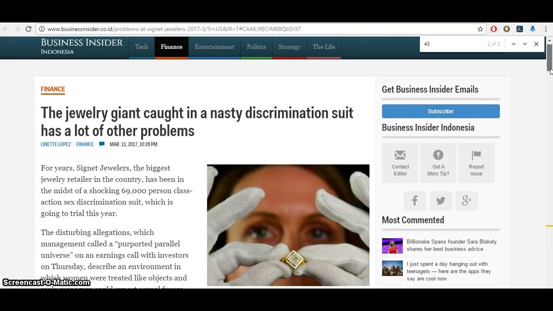Viewport: 553px width, 311px height.
Task: Click the browser forward arrow
Action: click(17, 29)
